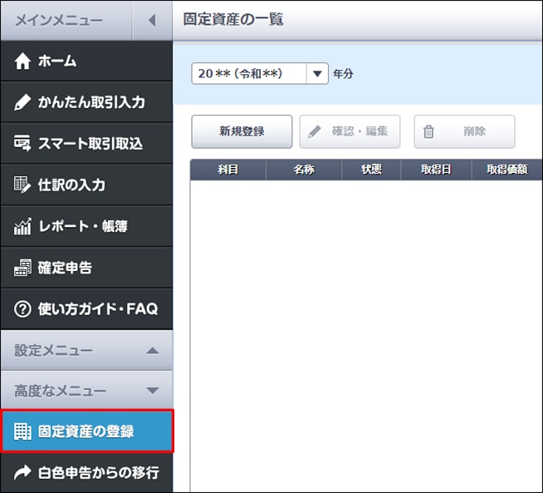Click the question mark help icon
Screen dimensions: 543x493
tap(22, 308)
